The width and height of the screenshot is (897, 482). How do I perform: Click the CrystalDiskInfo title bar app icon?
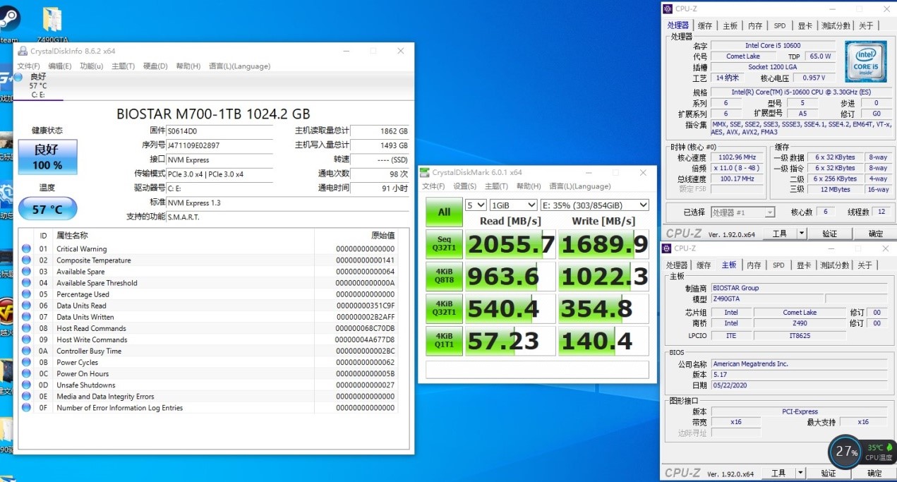click(x=23, y=51)
